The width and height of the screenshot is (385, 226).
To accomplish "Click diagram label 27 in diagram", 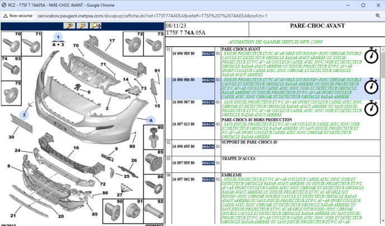I will click(120, 195).
